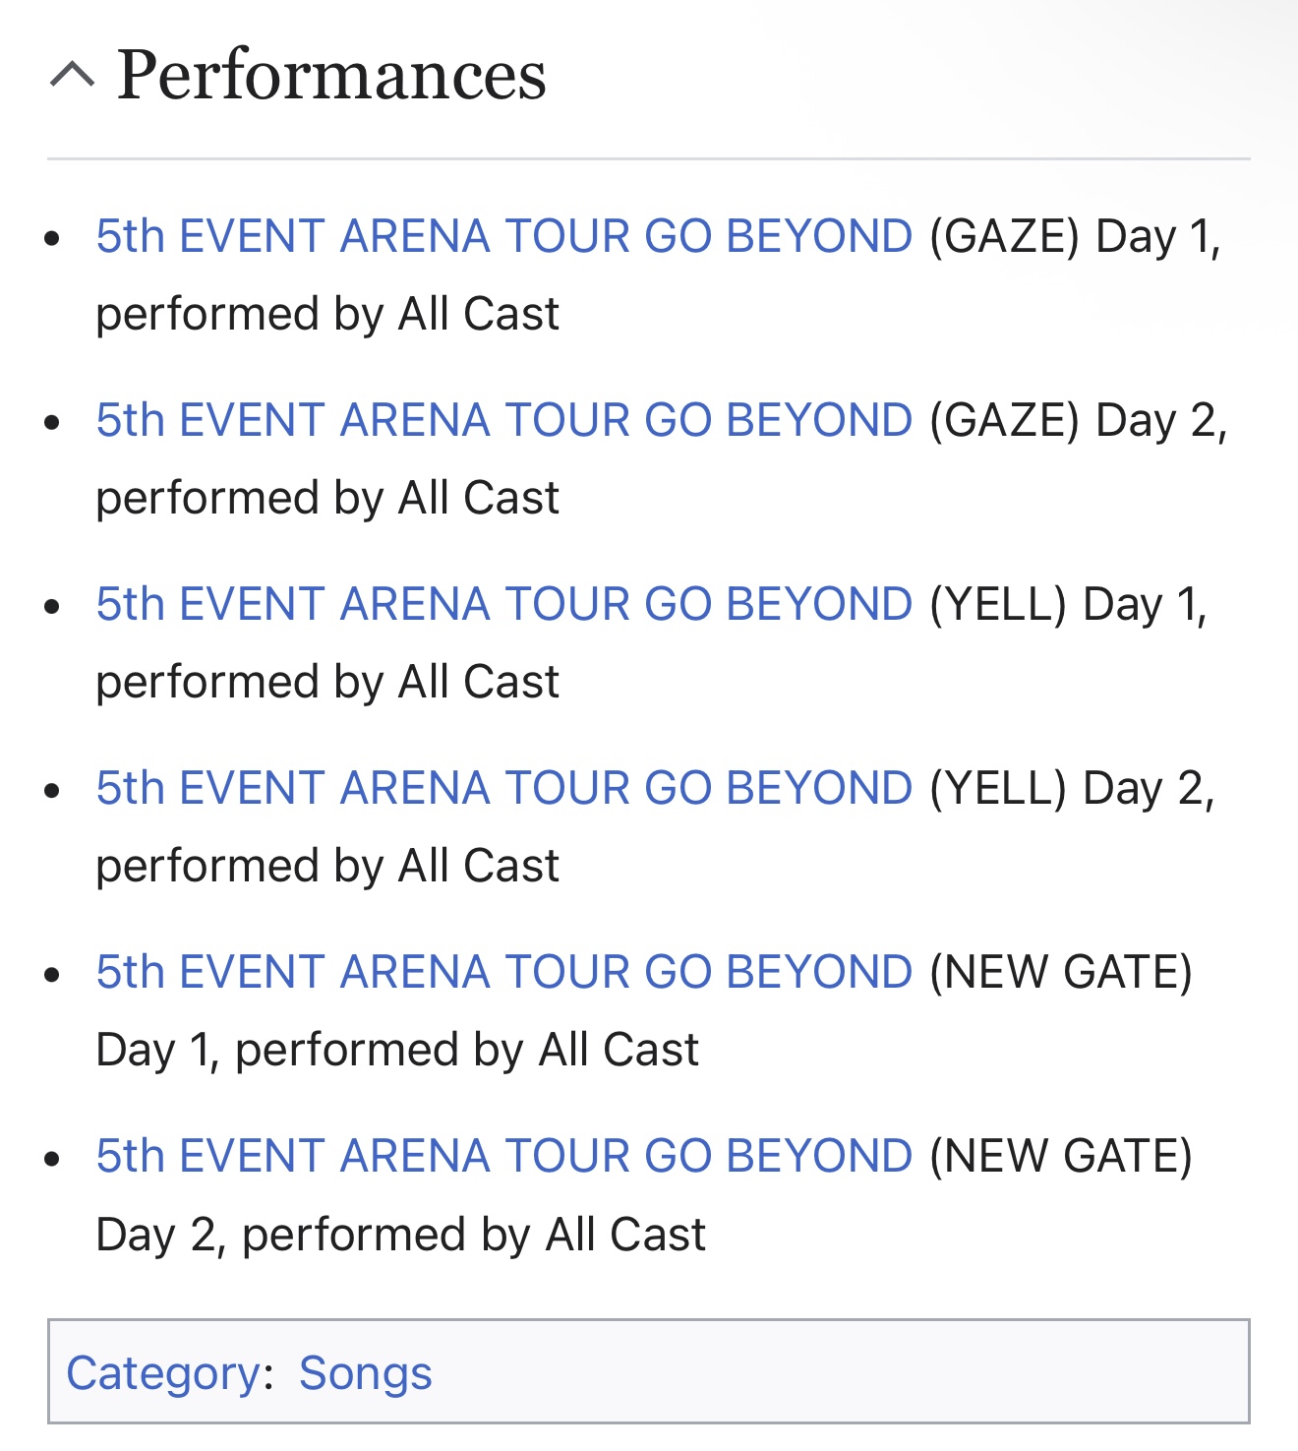Click "performed by All Cast" under GAZE Day 1
The image size is (1298, 1451).
point(327,315)
